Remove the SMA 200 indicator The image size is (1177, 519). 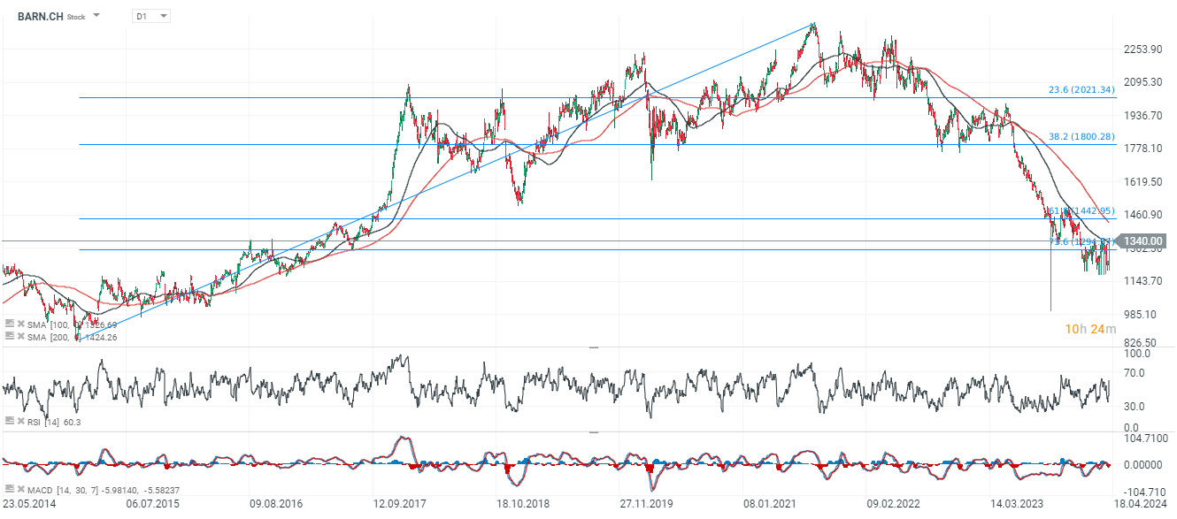pyautogui.click(x=20, y=337)
